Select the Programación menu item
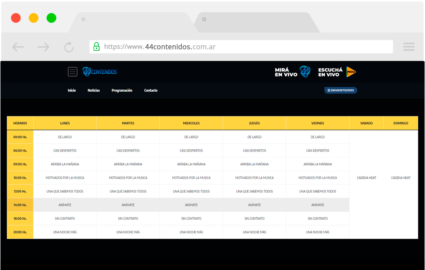Image resolution: width=425 pixels, height=270 pixels. pos(122,91)
